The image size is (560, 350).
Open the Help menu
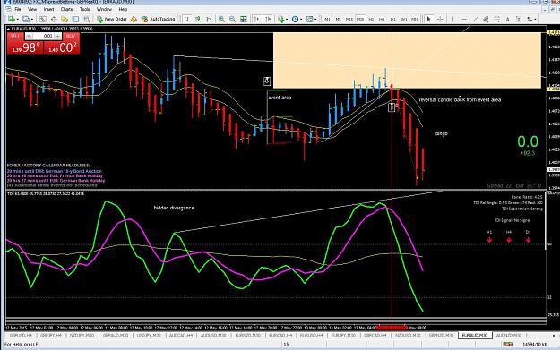[x=123, y=9]
